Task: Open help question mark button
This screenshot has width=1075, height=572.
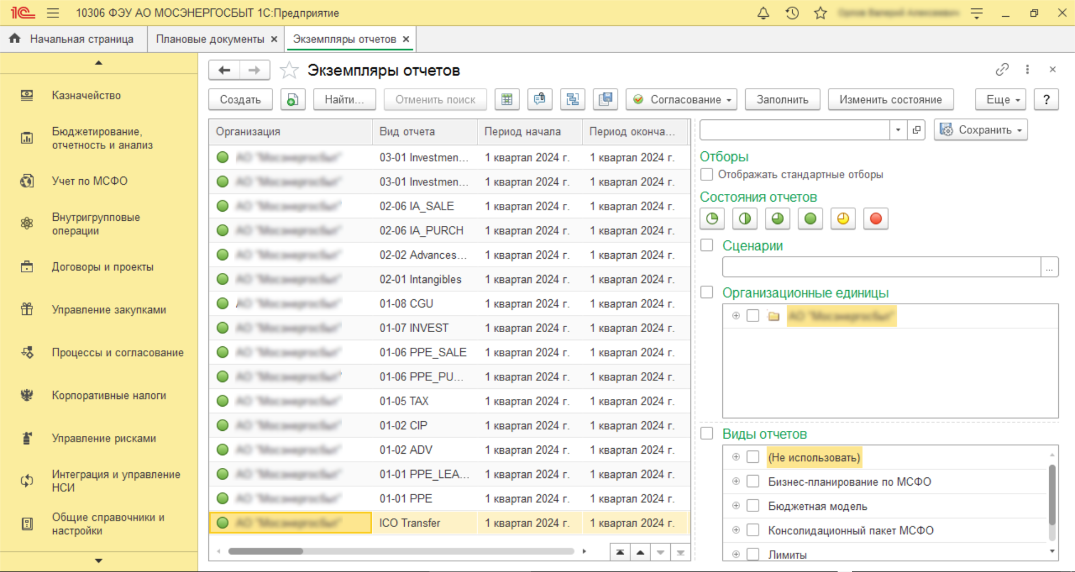Action: pos(1046,100)
